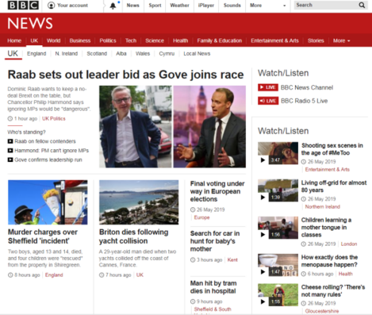
Task: Open Your account profile icon
Action: (51, 6)
